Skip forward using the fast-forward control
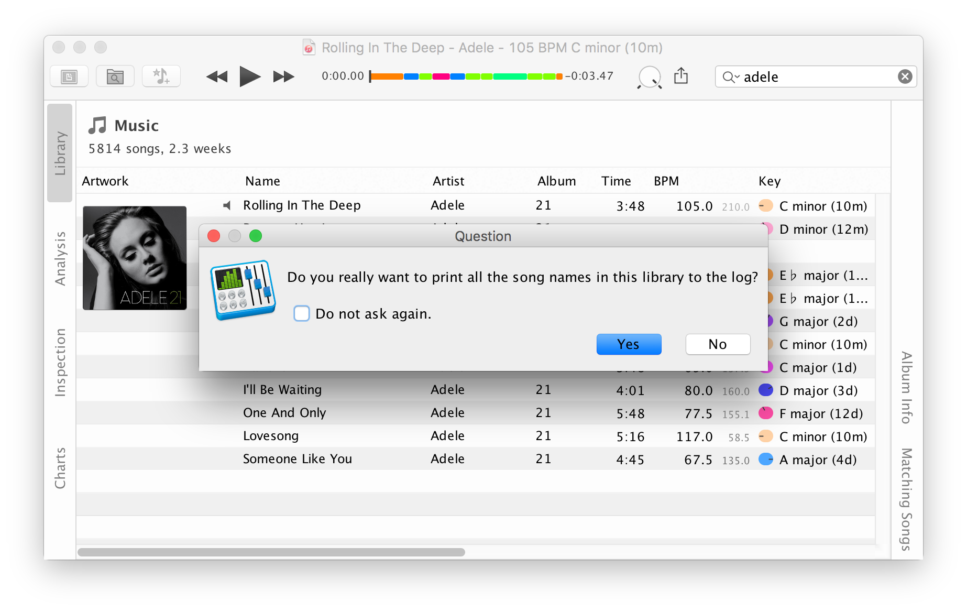 (283, 76)
